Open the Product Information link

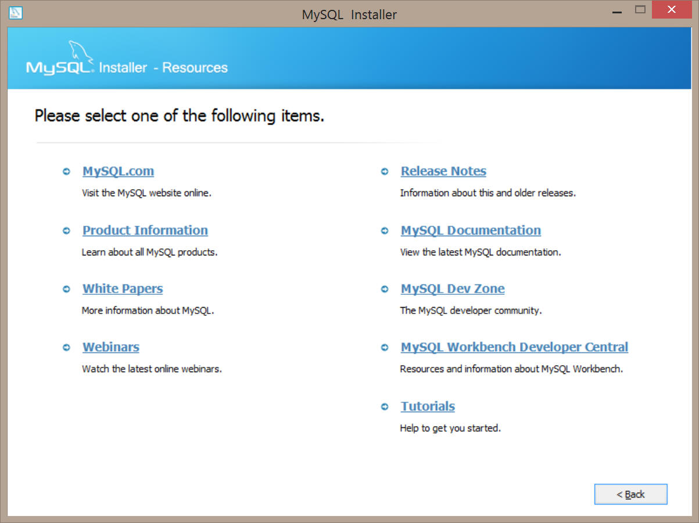[x=145, y=230]
